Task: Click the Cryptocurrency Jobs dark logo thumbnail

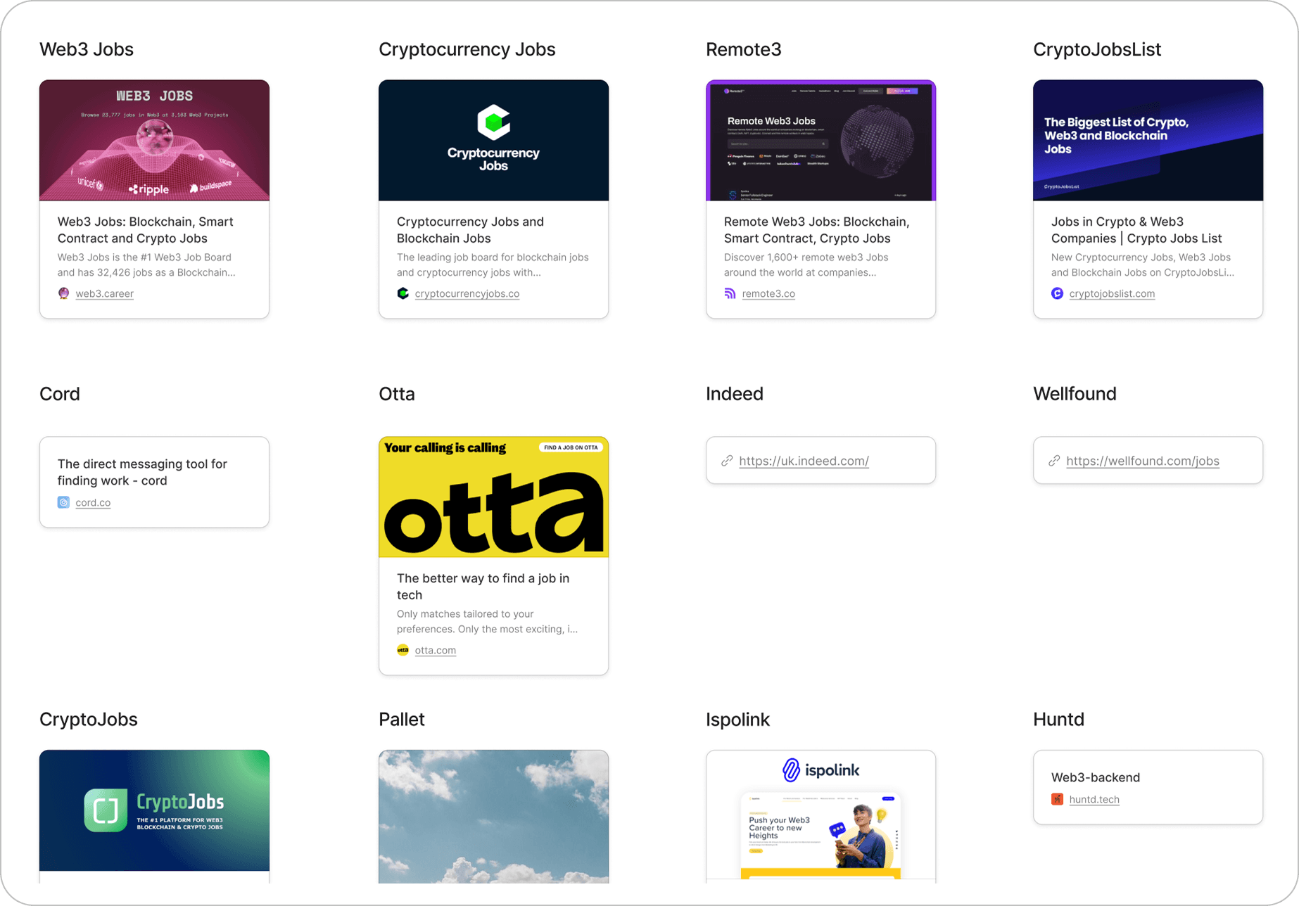Action: point(493,140)
